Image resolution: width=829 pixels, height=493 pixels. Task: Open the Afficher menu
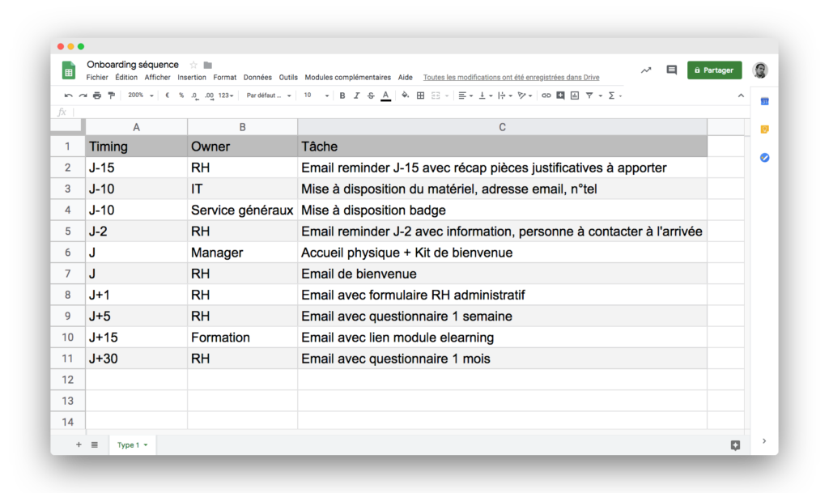(158, 77)
